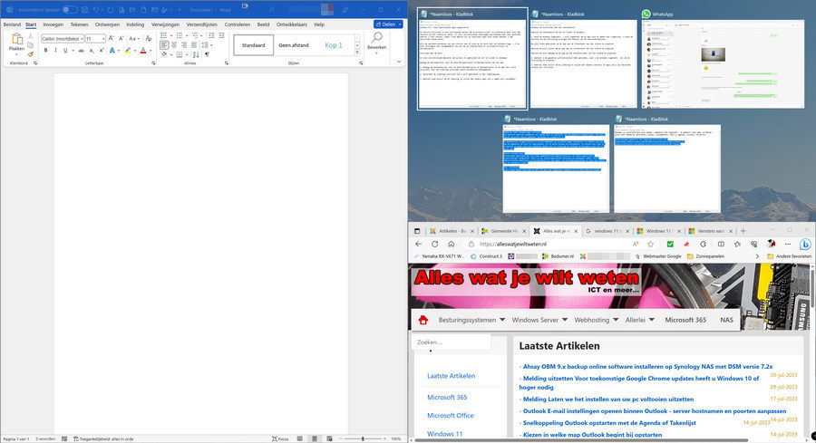The height and width of the screenshot is (443, 816).
Task: Apply strikethrough formatting in Word
Action: point(81,51)
